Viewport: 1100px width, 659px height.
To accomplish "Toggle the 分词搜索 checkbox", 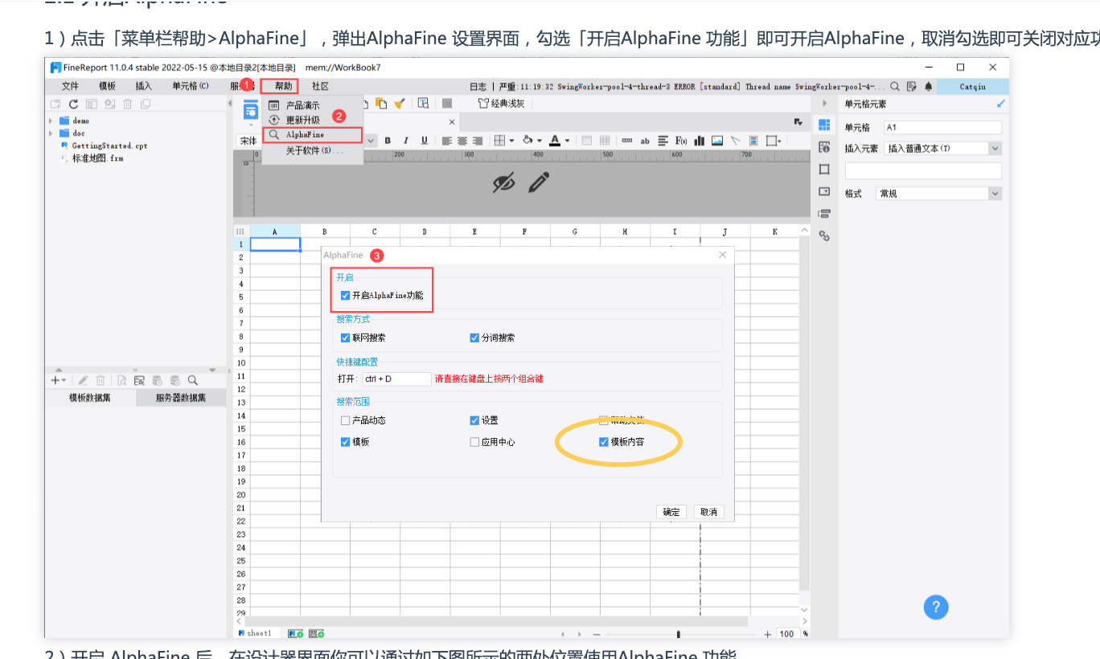I will 474,338.
